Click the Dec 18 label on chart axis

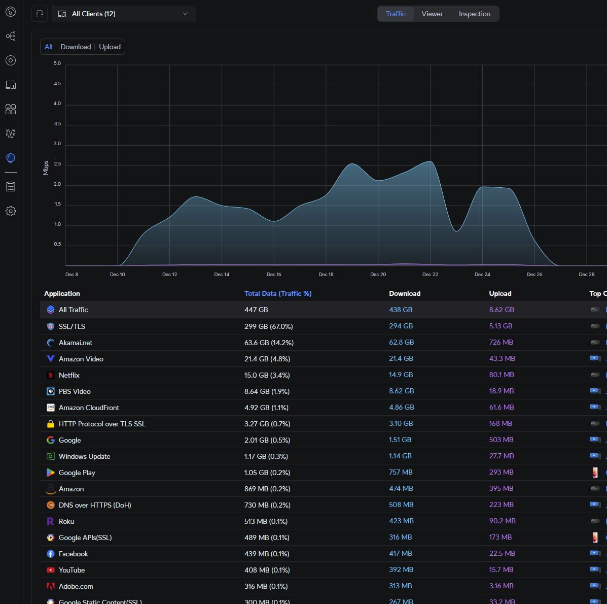326,274
